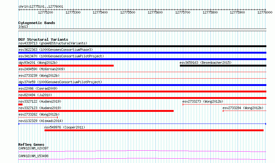Open esv3659163 Besenbacher2015 variant label
Image resolution: width=275 pixels, height=163 pixels.
pyautogui.click(x=205, y=63)
